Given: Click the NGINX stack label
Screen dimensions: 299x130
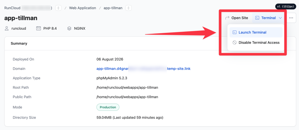Looking at the screenshot, I should click(80, 29).
